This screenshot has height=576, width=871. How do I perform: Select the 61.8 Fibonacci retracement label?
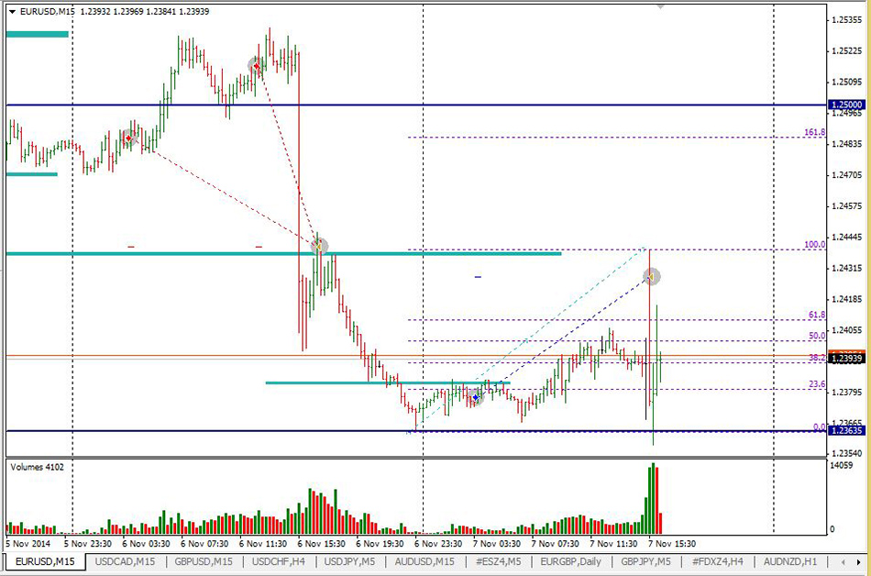coord(817,315)
